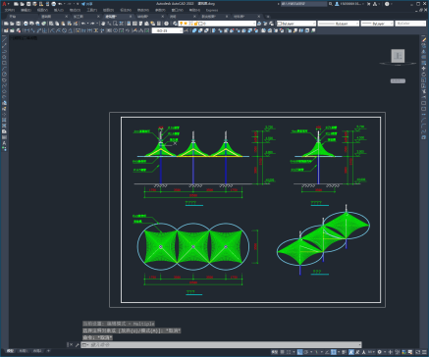Select the Erase tool in Modify toolbar

424,40
